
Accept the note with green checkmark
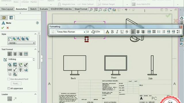pyautogui.click(x=3, y=28)
